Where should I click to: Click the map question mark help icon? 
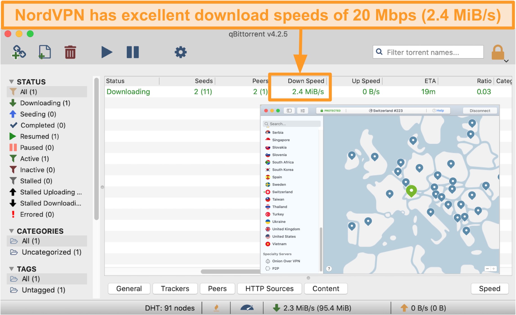(329, 269)
